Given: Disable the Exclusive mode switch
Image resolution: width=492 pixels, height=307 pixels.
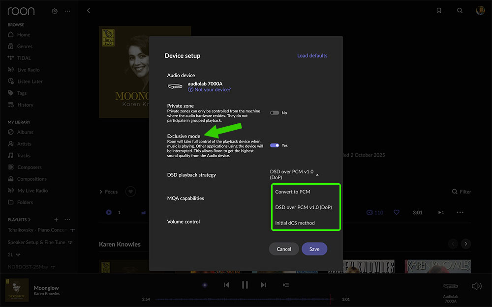Looking at the screenshot, I should [275, 145].
